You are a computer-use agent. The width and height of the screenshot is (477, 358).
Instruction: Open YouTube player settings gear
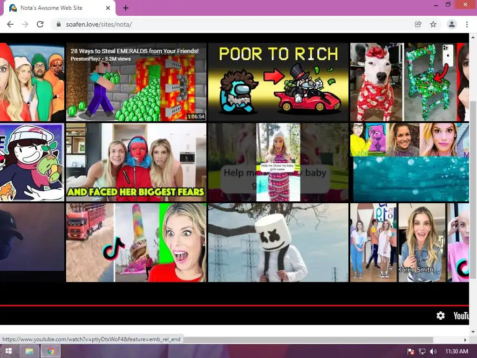point(441,316)
